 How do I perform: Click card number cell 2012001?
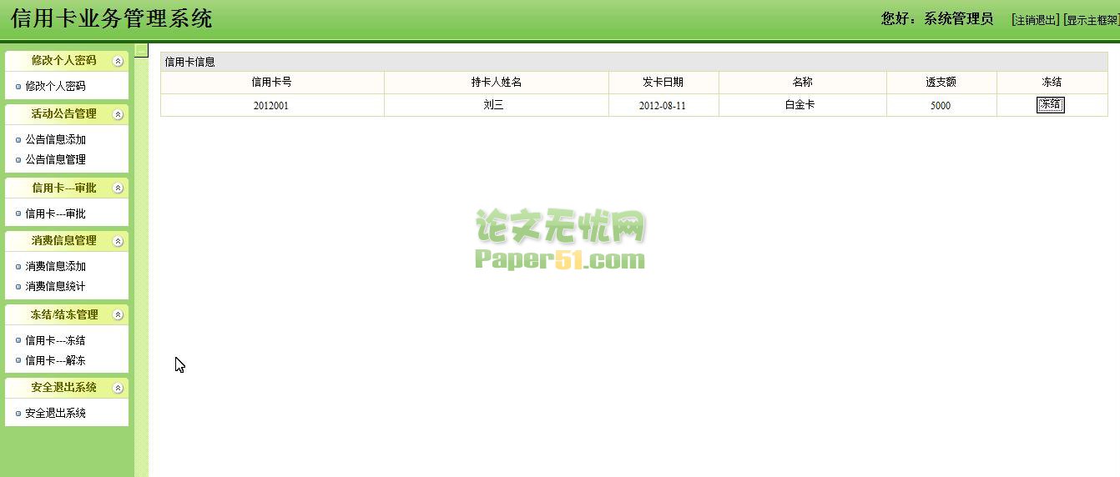[x=272, y=106]
